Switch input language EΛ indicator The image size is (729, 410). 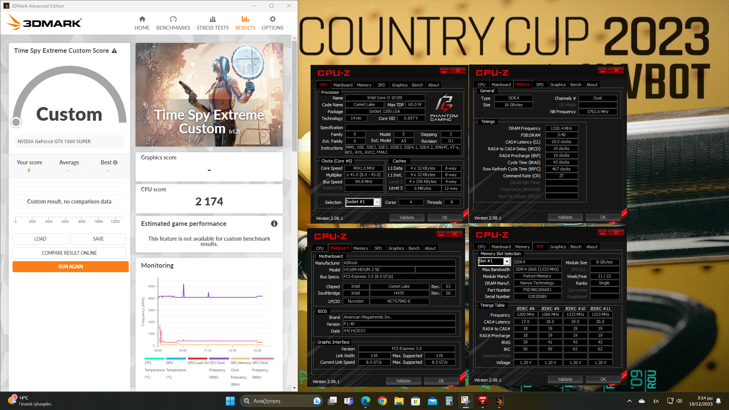(x=656, y=401)
